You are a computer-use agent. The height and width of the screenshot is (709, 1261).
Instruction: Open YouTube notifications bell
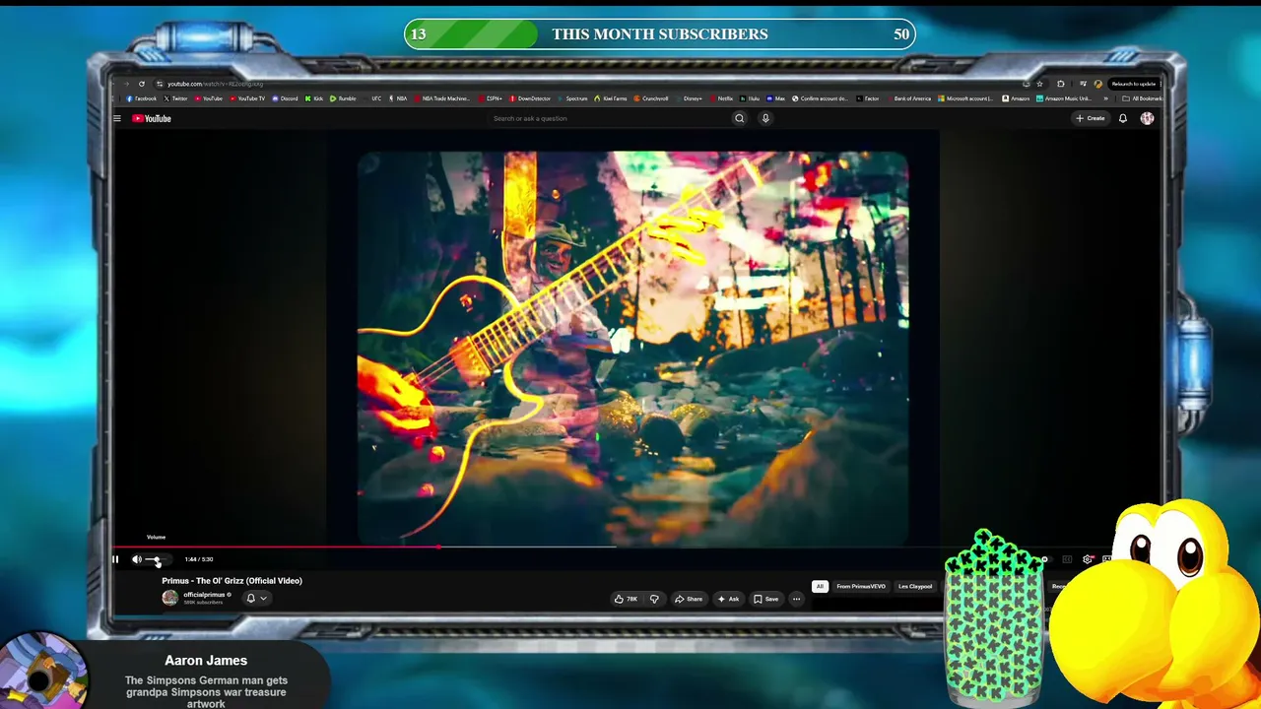coord(1122,118)
